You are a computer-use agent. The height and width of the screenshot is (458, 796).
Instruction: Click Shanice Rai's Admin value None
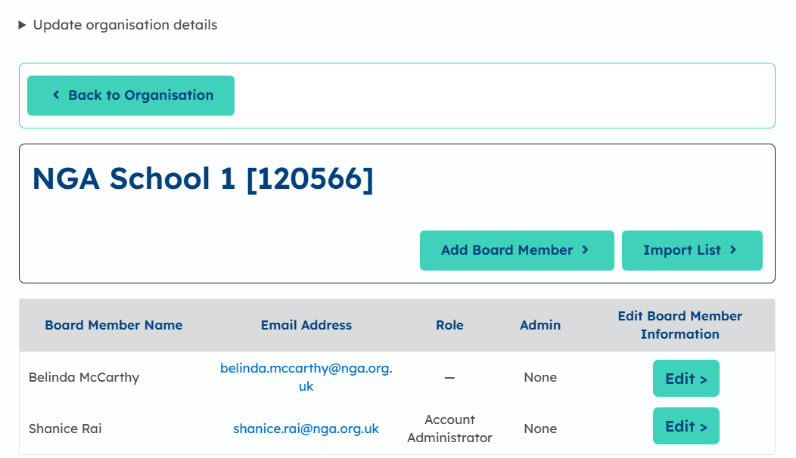[540, 429]
